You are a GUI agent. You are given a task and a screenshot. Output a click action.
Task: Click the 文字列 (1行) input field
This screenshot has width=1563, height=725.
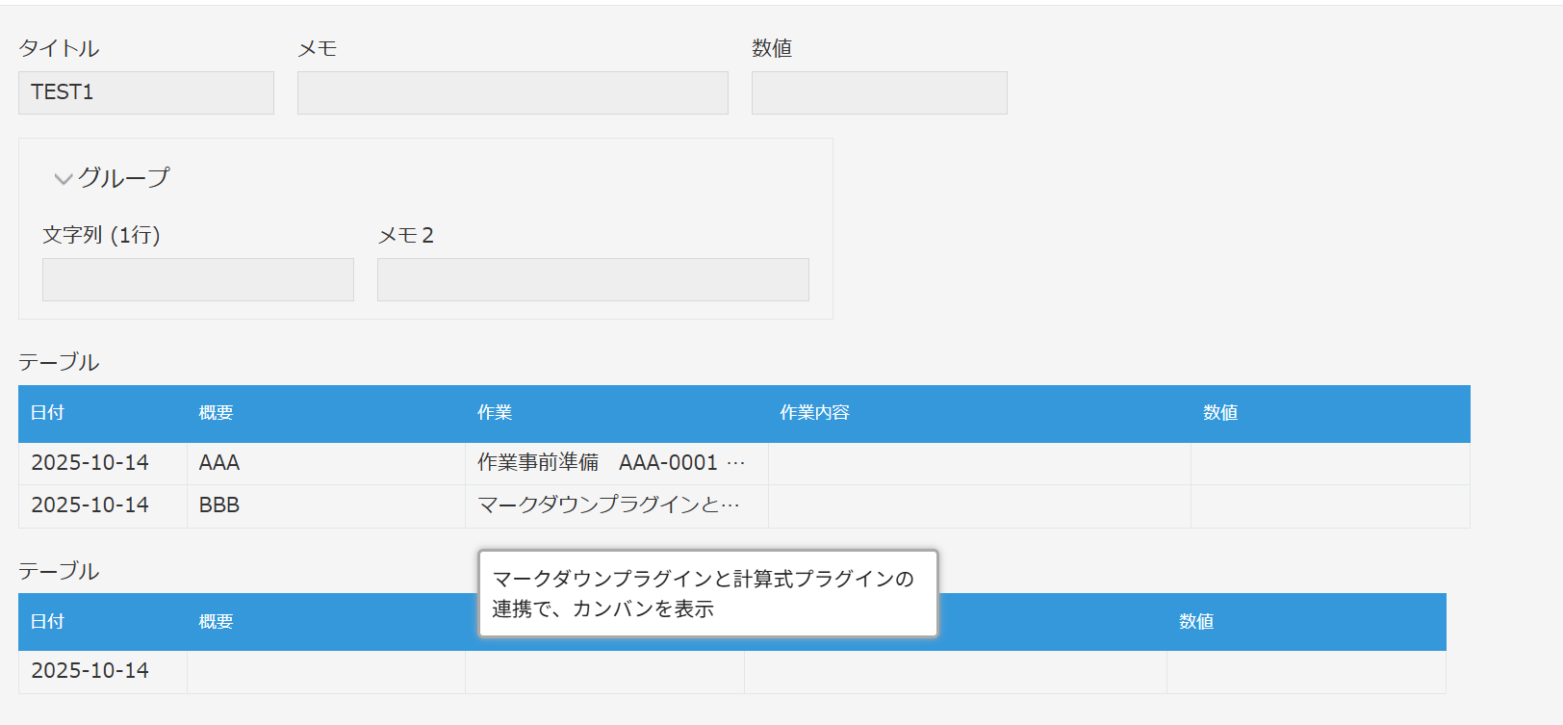[x=198, y=279]
